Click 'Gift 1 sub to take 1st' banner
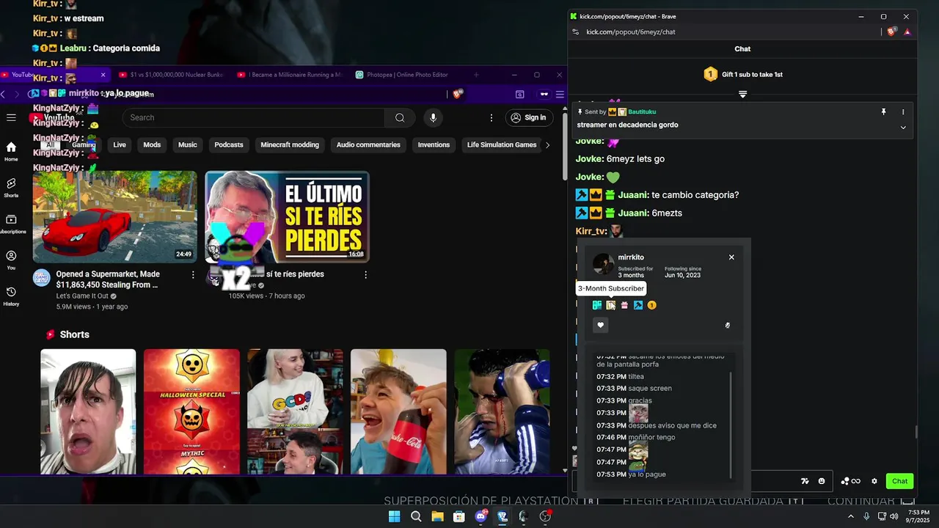Image resolution: width=939 pixels, height=528 pixels. pyautogui.click(x=742, y=74)
